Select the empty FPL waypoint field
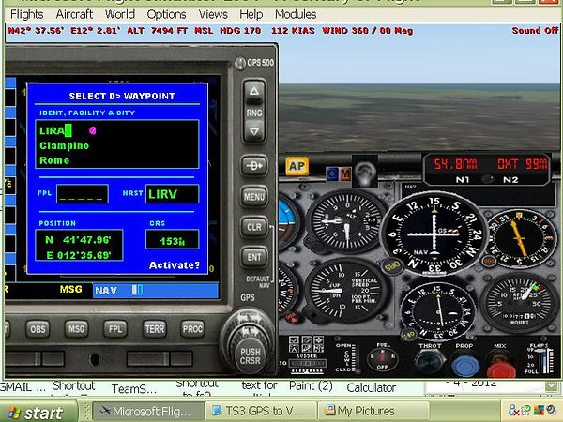 [x=83, y=194]
